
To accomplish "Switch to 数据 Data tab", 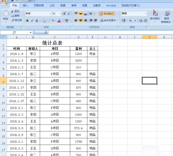I will [63, 6].
